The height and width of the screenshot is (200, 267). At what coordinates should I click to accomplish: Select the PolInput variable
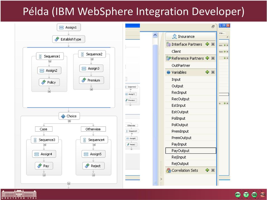pyautogui.click(x=191, y=118)
